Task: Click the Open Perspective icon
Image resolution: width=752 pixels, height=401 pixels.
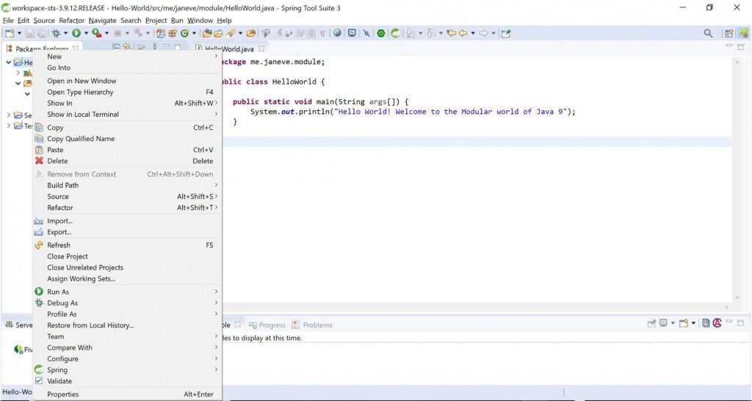Action: point(729,33)
